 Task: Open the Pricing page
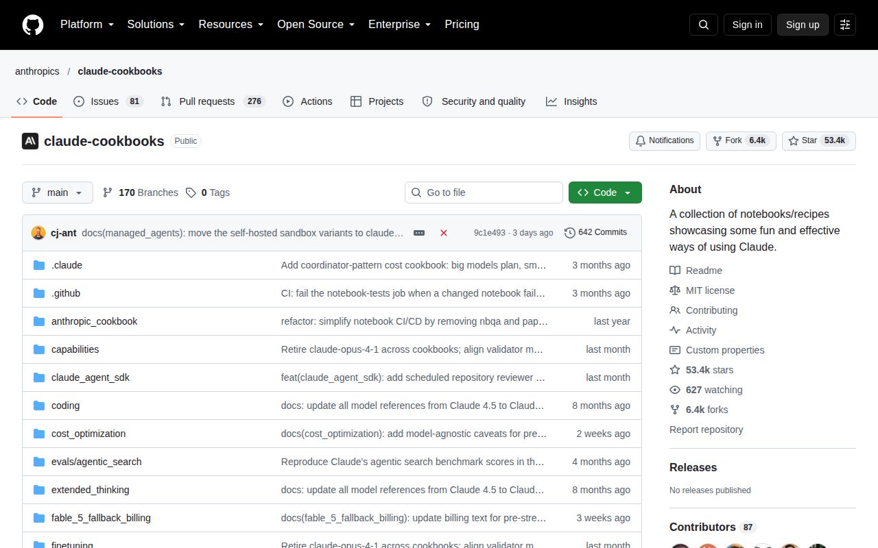462,25
